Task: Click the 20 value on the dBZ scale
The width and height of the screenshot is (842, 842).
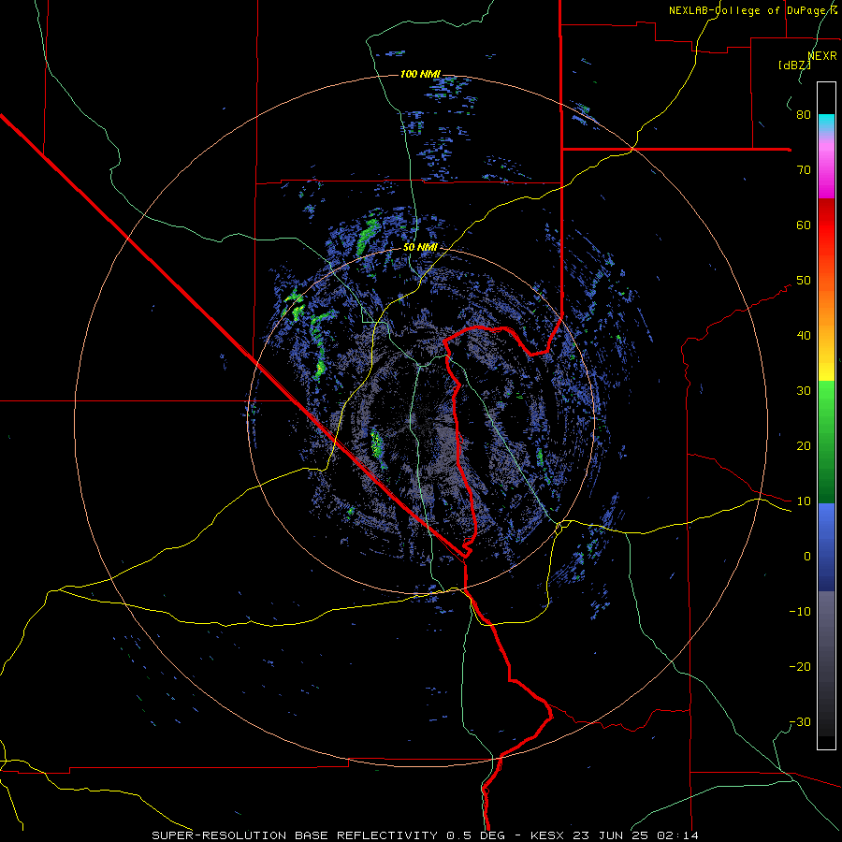Action: (x=804, y=445)
